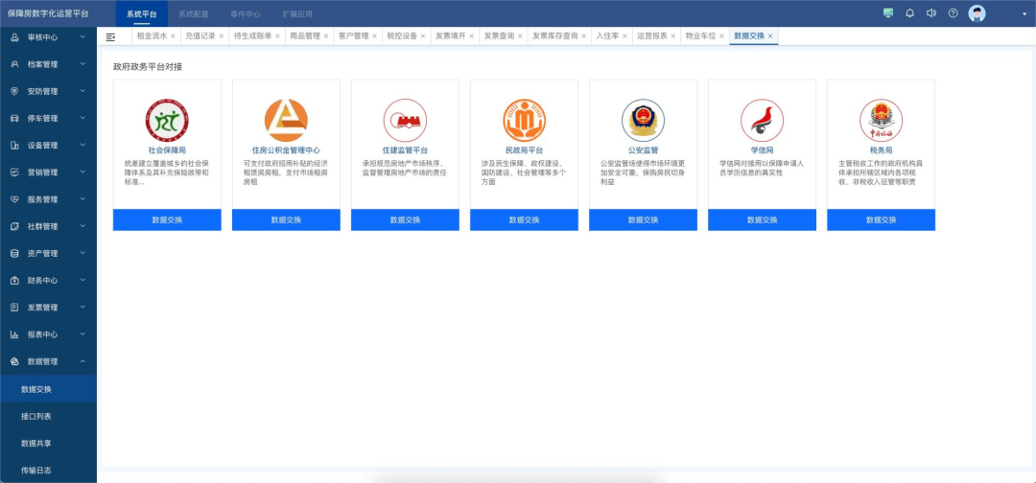This screenshot has height=483, width=1036.
Task: Switch to 系统配置 top menu
Action: click(194, 13)
